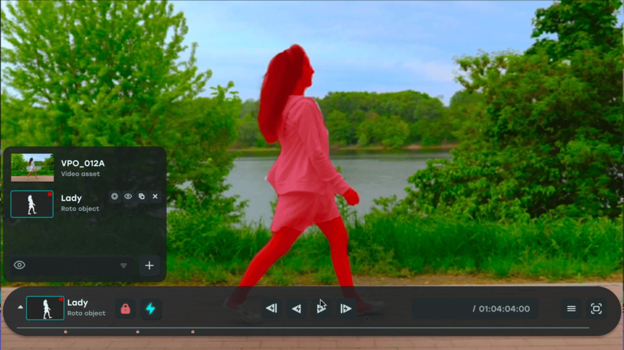This screenshot has width=624, height=350.
Task: Select the VPO_012A video asset thumbnail
Action: coord(32,167)
